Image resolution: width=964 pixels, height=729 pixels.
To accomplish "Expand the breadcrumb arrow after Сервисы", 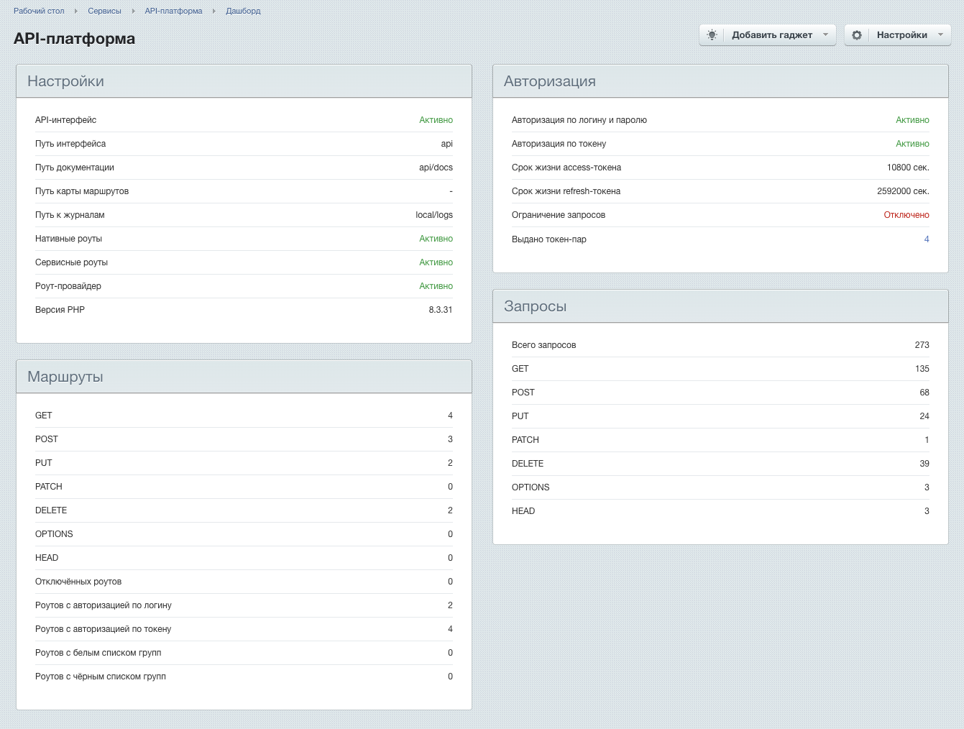I will pos(133,11).
